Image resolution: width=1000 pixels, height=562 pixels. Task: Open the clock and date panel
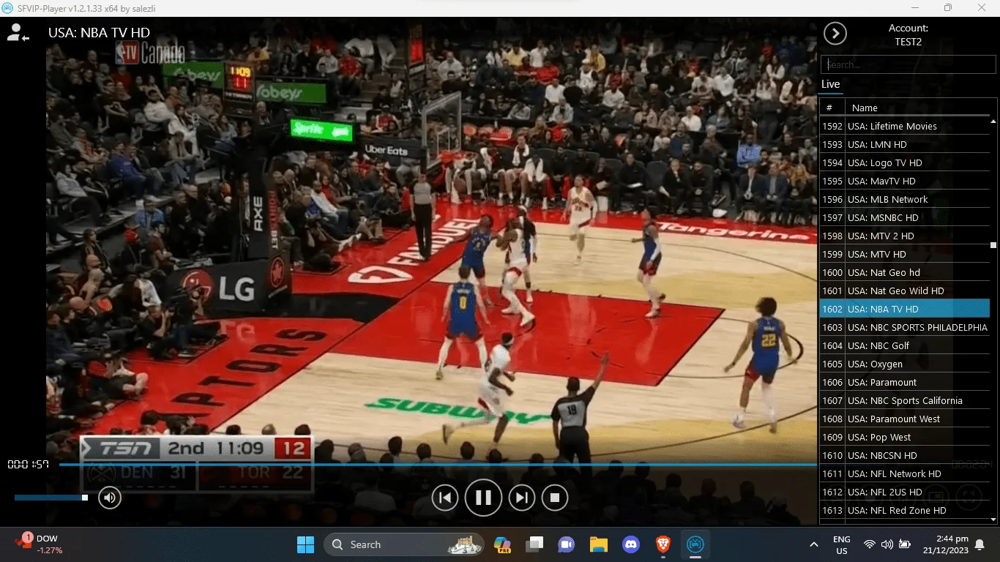pyautogui.click(x=944, y=544)
